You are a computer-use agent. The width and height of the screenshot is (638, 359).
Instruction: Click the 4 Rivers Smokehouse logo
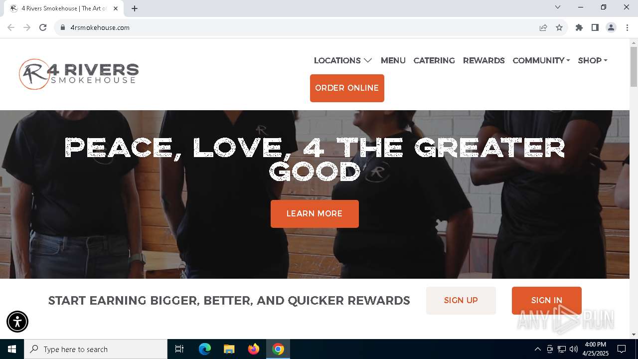coord(79,74)
